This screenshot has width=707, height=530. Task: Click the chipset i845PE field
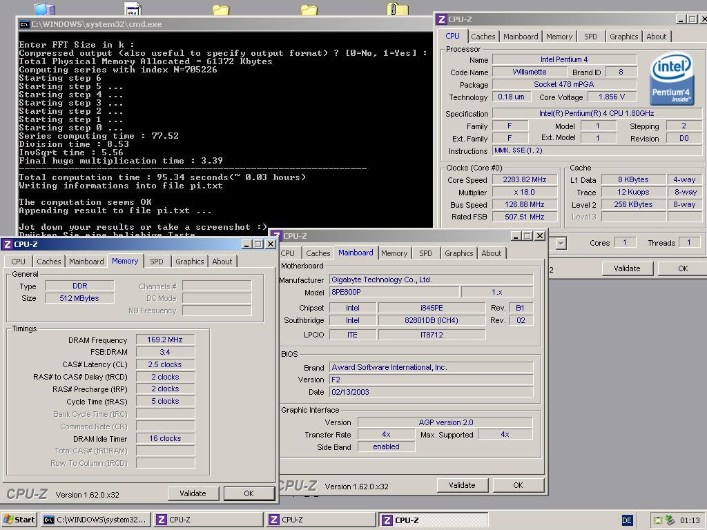click(x=432, y=308)
